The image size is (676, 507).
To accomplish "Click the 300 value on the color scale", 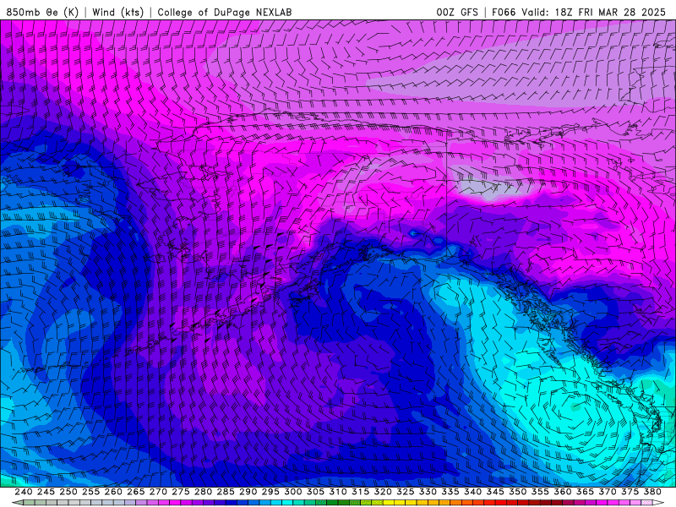I will click(x=293, y=492).
